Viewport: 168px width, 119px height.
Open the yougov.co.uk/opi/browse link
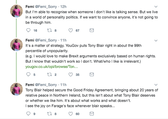[x=51, y=67]
